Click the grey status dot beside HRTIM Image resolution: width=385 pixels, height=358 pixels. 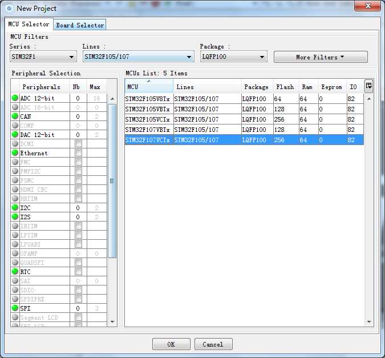pyautogui.click(x=15, y=198)
